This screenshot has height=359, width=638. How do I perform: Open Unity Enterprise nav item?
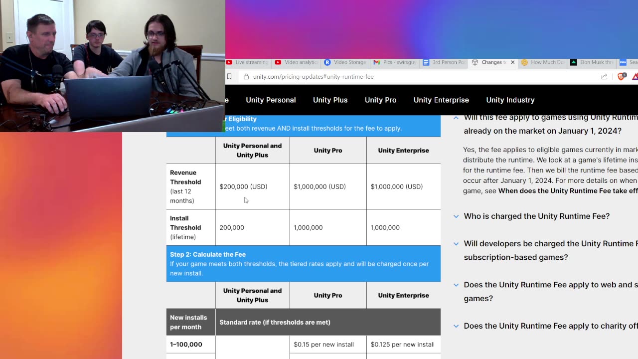point(441,100)
